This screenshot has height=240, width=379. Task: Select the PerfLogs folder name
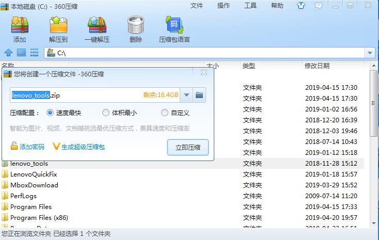point(23,196)
